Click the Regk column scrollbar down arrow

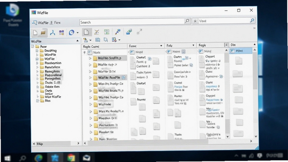pyautogui.click(x=228, y=137)
